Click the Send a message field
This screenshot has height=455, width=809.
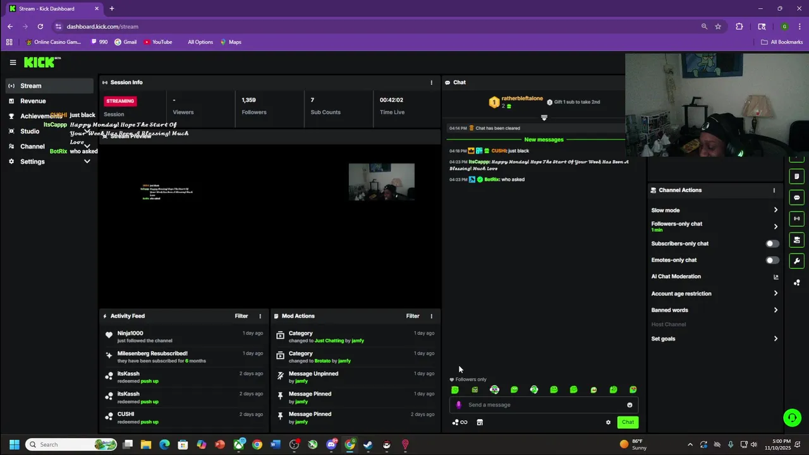tap(544, 405)
